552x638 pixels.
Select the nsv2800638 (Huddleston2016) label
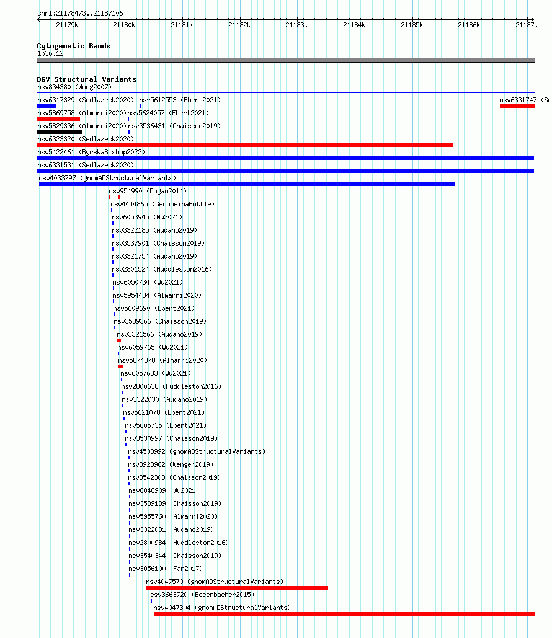[171, 386]
